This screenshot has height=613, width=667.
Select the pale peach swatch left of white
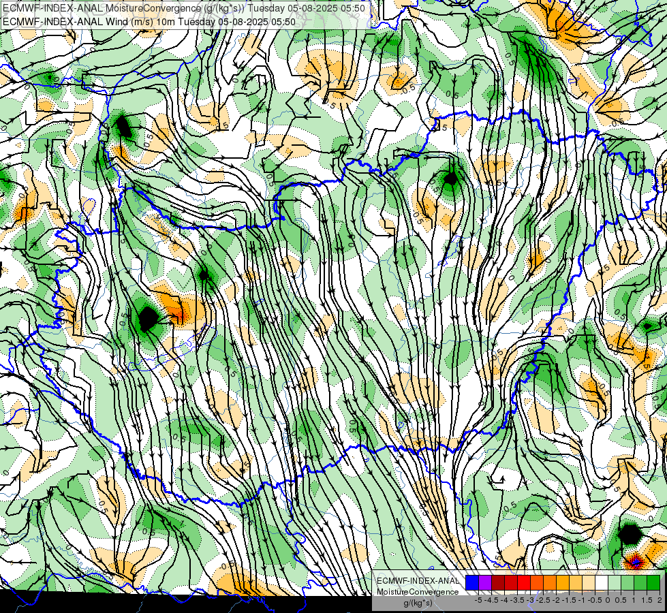click(x=589, y=582)
